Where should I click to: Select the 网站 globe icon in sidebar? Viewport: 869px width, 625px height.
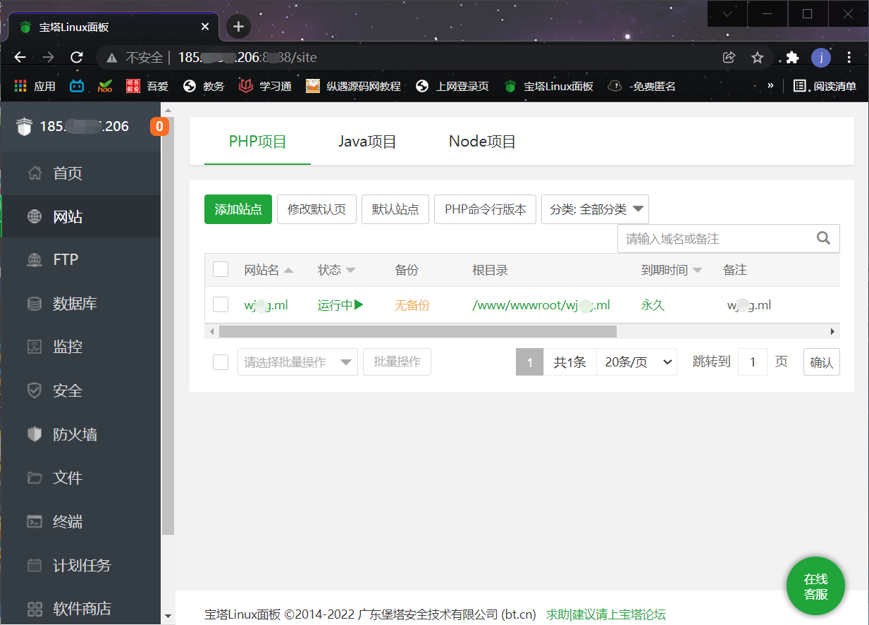34,216
